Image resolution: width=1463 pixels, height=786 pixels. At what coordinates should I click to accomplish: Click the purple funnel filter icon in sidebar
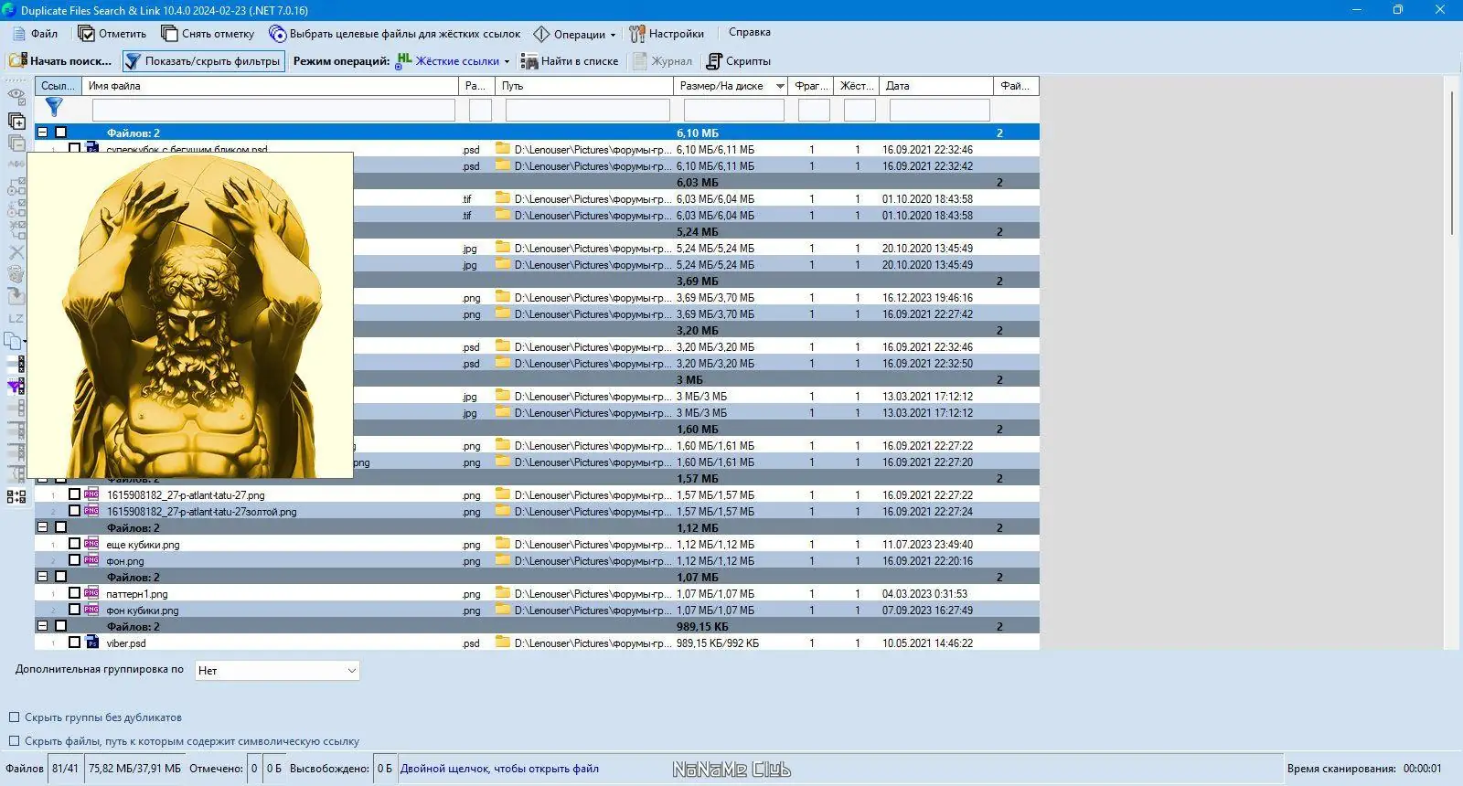(16, 386)
